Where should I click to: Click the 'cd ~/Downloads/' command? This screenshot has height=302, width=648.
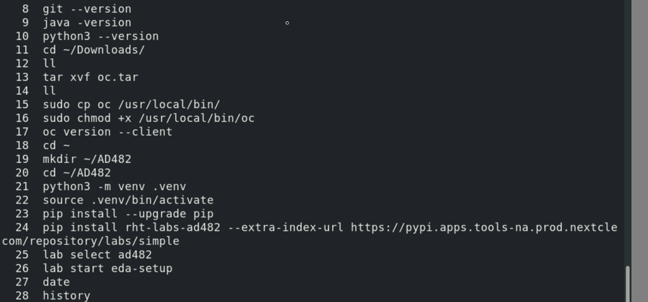click(94, 50)
